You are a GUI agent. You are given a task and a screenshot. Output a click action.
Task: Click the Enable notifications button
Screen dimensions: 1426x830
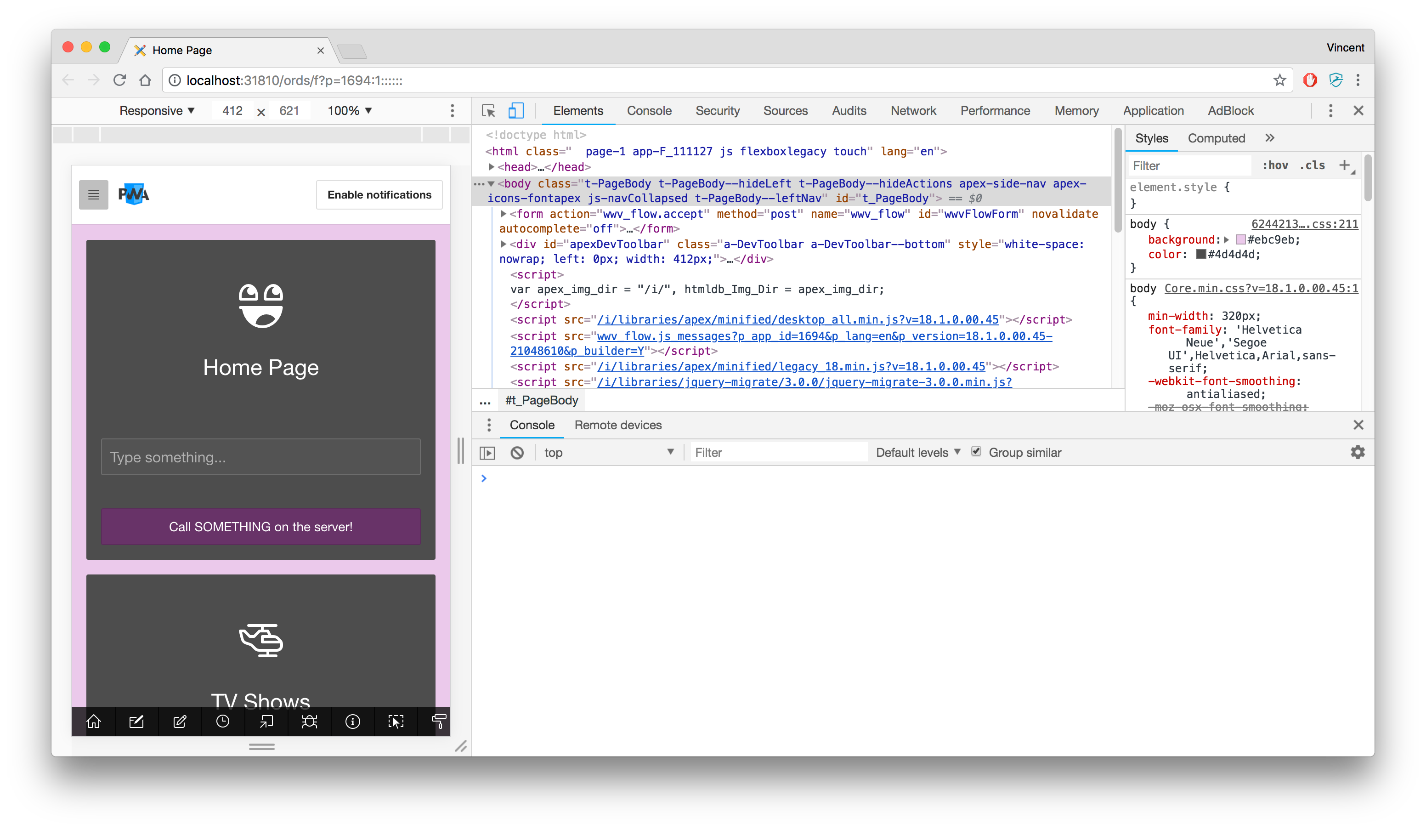[x=379, y=195]
